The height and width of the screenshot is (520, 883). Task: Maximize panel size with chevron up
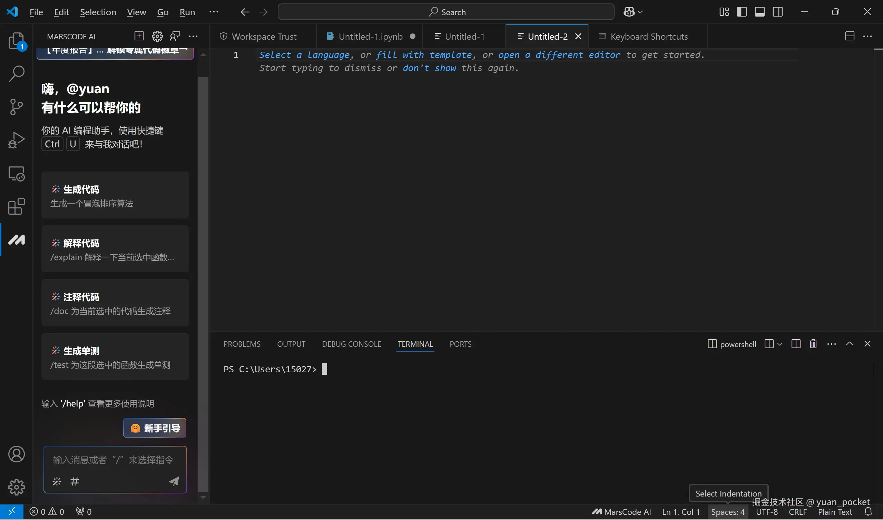[850, 344]
